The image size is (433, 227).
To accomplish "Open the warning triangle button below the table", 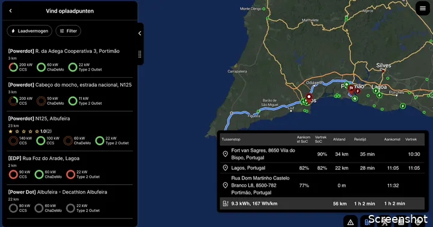I will [351, 222].
